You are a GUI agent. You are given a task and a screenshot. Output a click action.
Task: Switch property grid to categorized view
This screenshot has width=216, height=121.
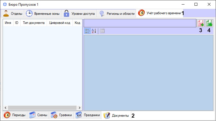click(x=88, y=31)
